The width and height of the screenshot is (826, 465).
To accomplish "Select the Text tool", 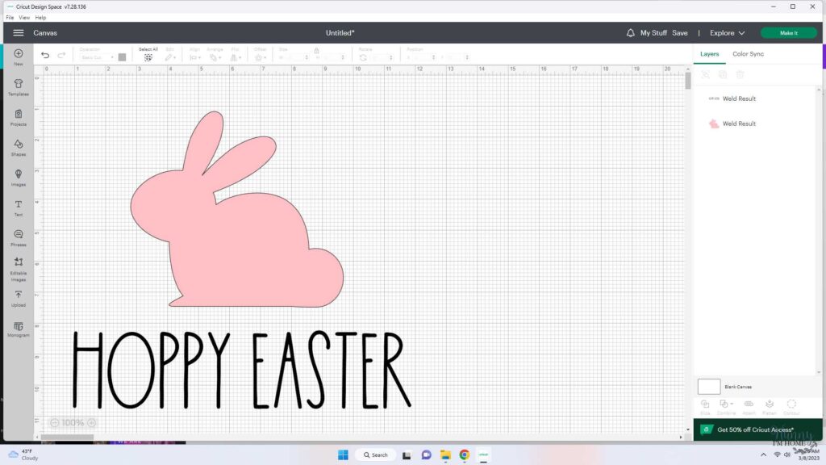I will (x=19, y=207).
